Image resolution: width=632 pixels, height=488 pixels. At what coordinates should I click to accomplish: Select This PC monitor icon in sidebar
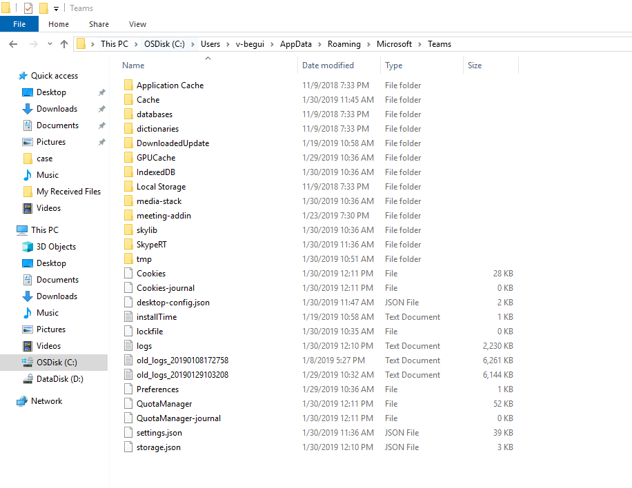(x=22, y=230)
